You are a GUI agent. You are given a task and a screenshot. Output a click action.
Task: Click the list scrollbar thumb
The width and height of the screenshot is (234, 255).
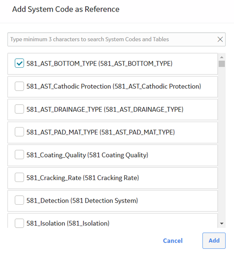(222, 64)
